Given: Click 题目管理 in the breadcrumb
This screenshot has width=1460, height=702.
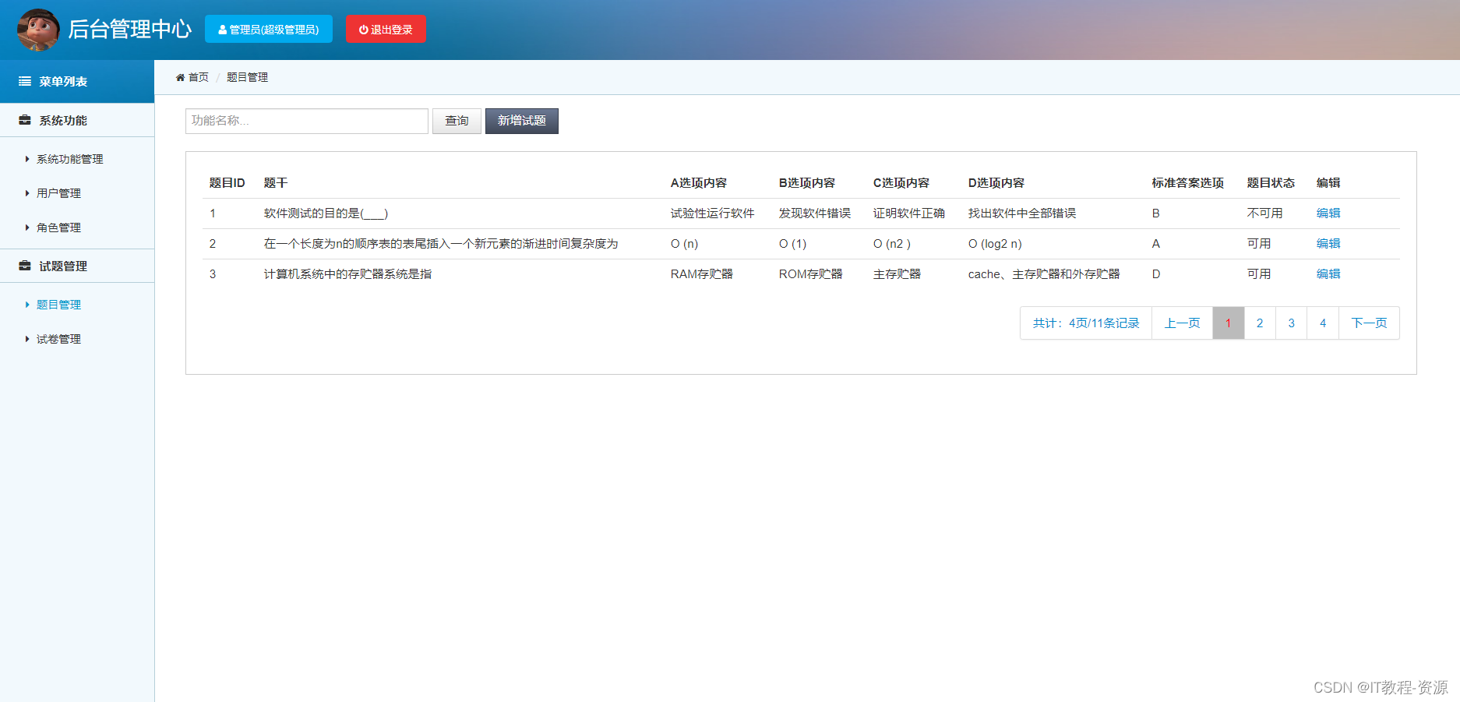Looking at the screenshot, I should tap(247, 77).
